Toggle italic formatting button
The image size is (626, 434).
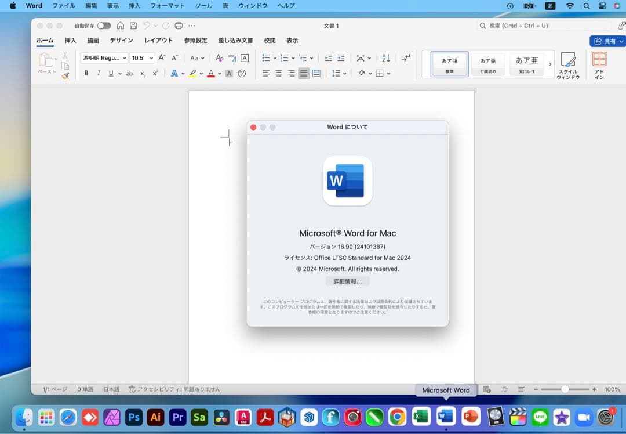[99, 73]
